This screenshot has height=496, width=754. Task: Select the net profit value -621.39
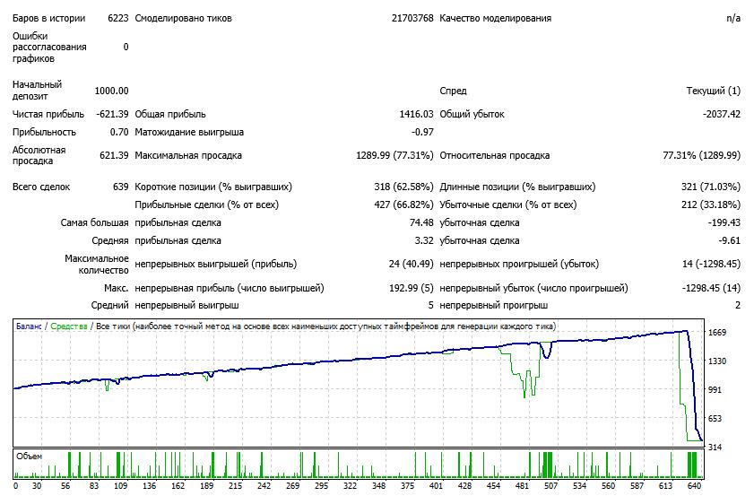click(112, 115)
